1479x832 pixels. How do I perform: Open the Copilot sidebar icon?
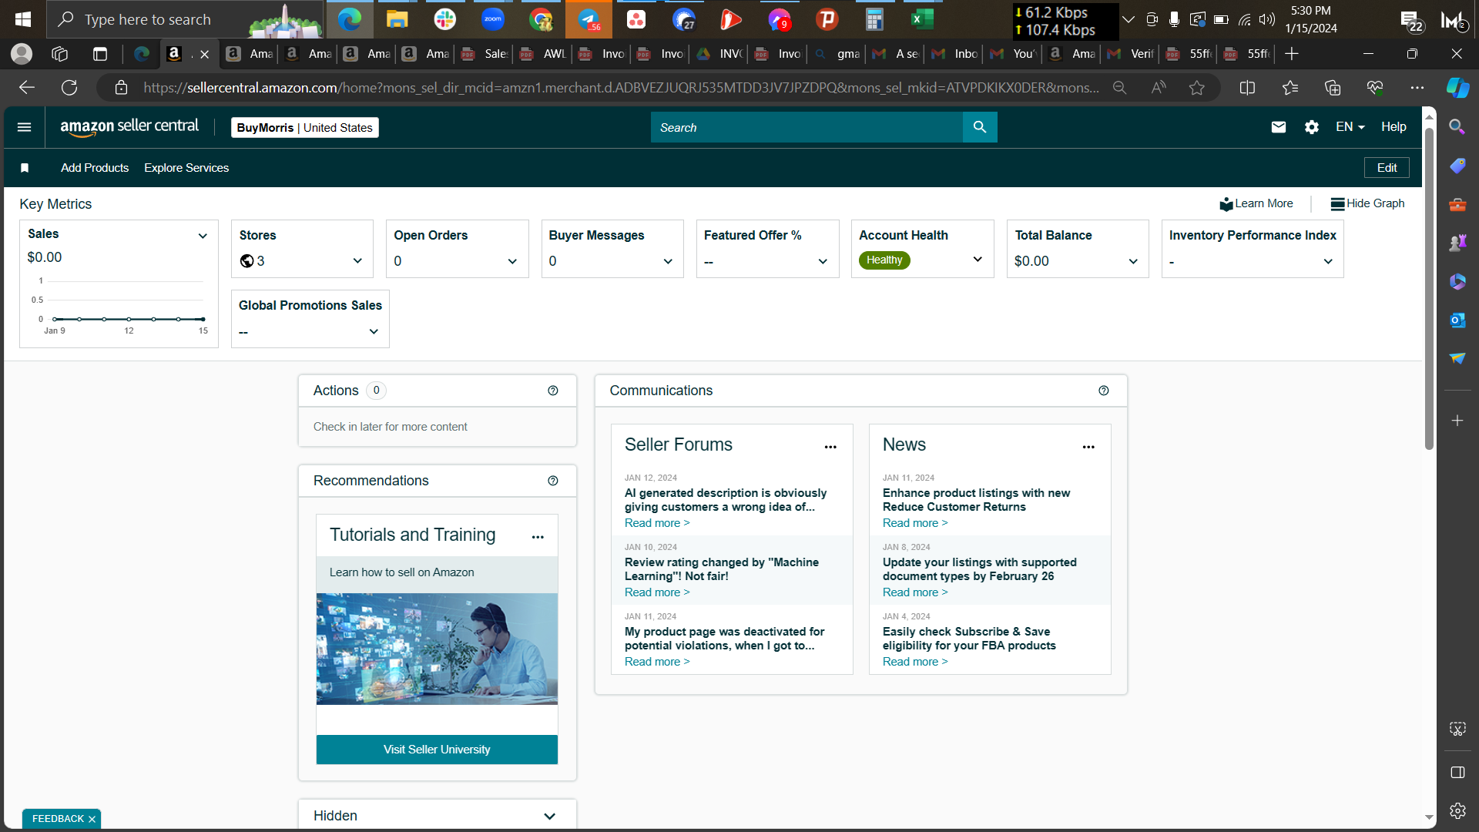1457,88
